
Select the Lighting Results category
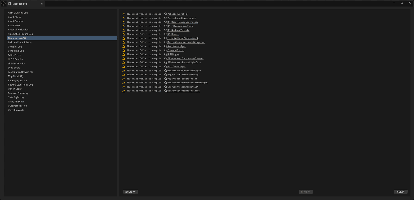62,64
